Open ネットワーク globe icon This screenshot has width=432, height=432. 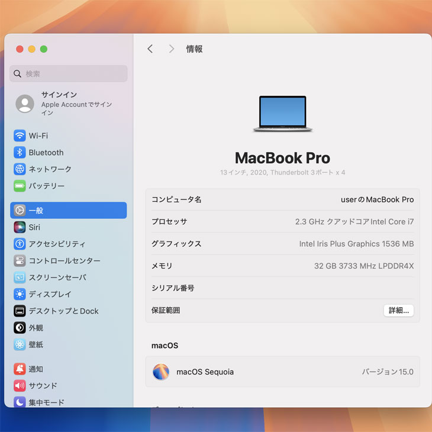20,169
